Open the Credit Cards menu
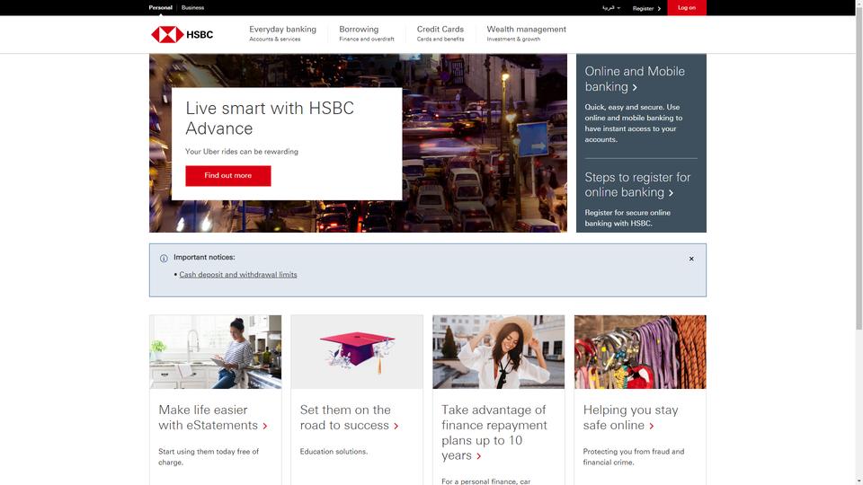863x485 pixels. click(x=440, y=33)
